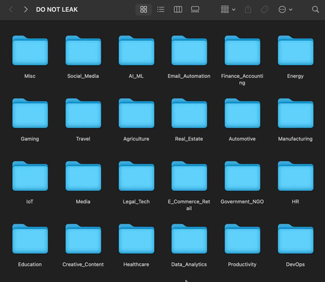Select the Creative_Content folder icon
The height and width of the screenshot is (282, 325).
(83, 239)
